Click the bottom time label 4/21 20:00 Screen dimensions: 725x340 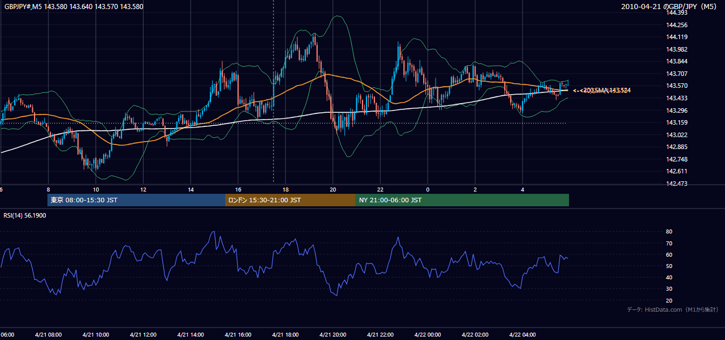point(333,335)
